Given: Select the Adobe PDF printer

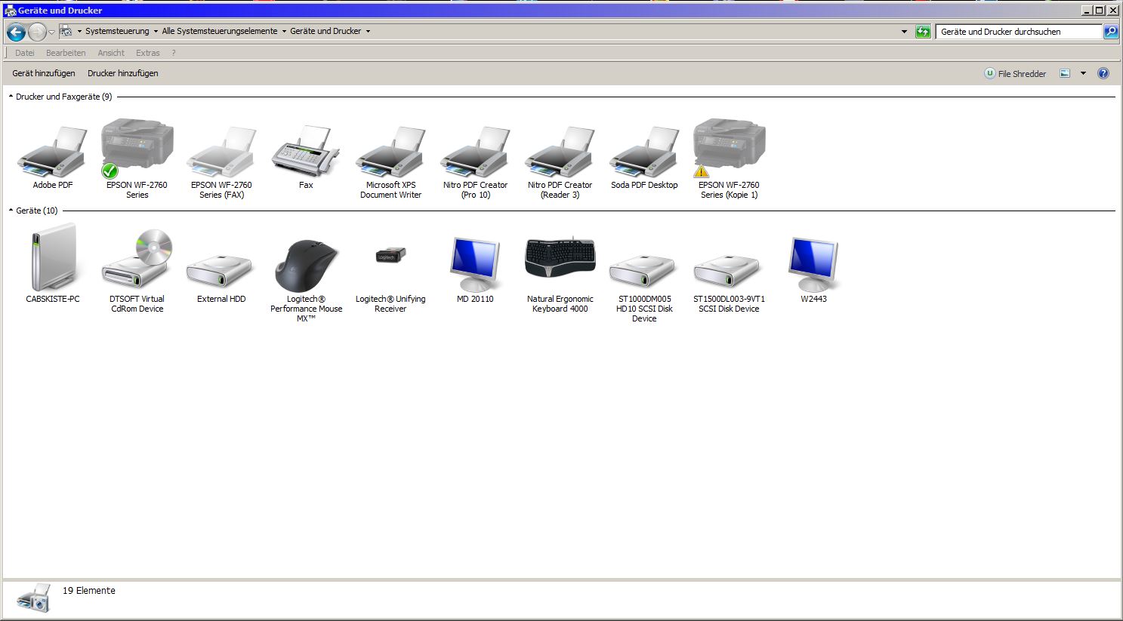Looking at the screenshot, I should (52, 157).
